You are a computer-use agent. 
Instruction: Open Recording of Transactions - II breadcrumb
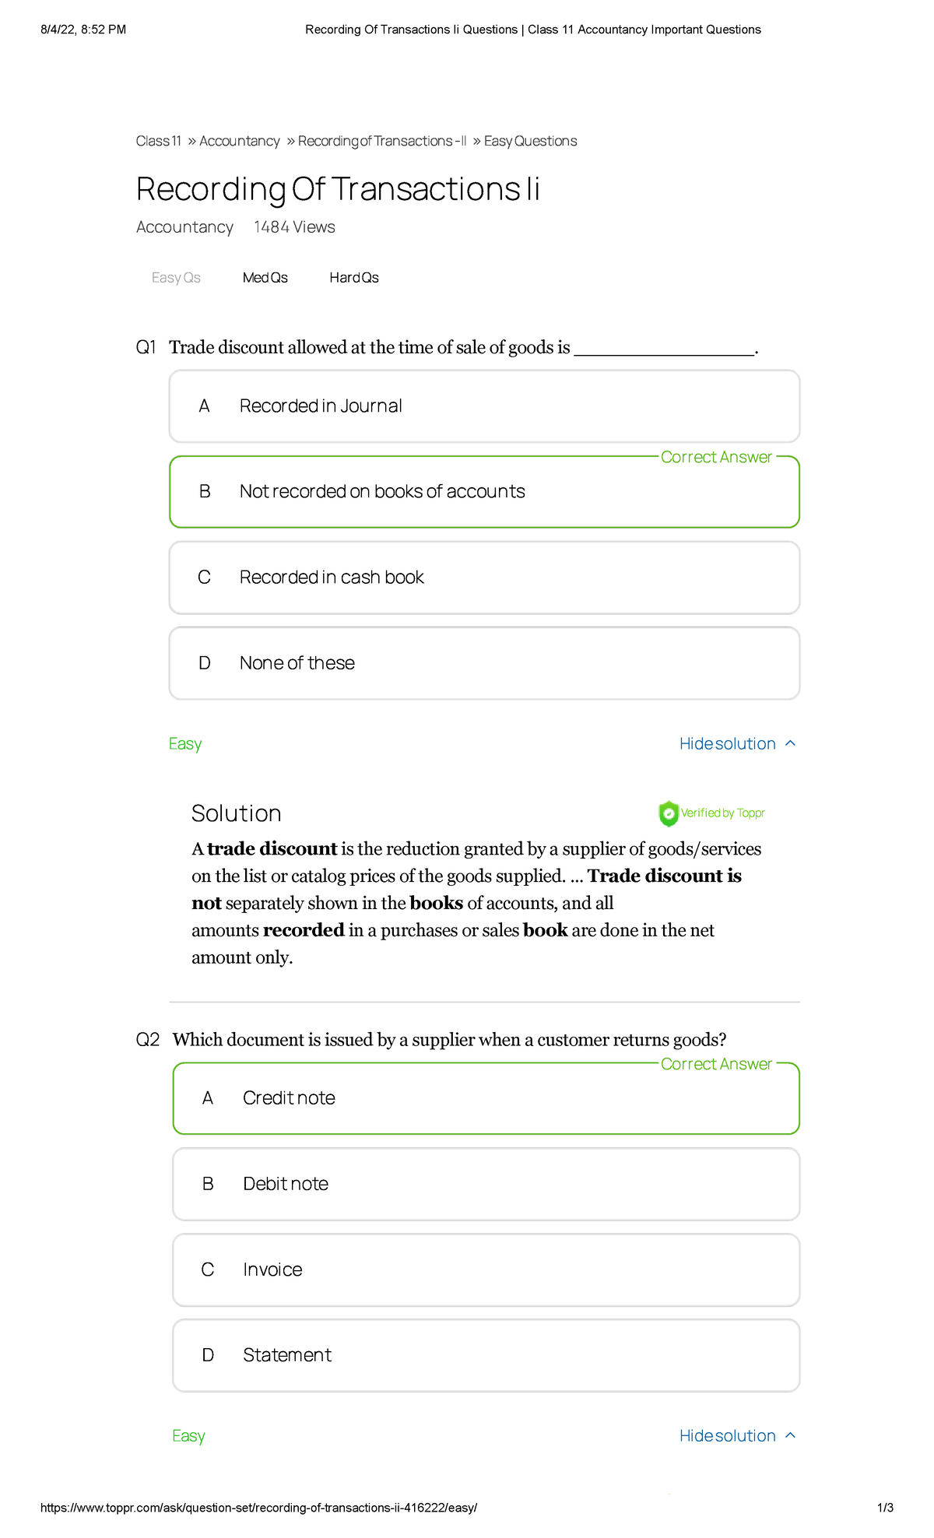click(x=382, y=141)
